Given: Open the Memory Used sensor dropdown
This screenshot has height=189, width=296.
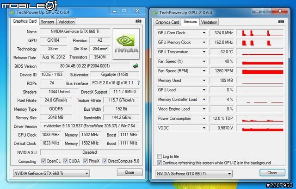Looking at the screenshot, I should 204,80.
